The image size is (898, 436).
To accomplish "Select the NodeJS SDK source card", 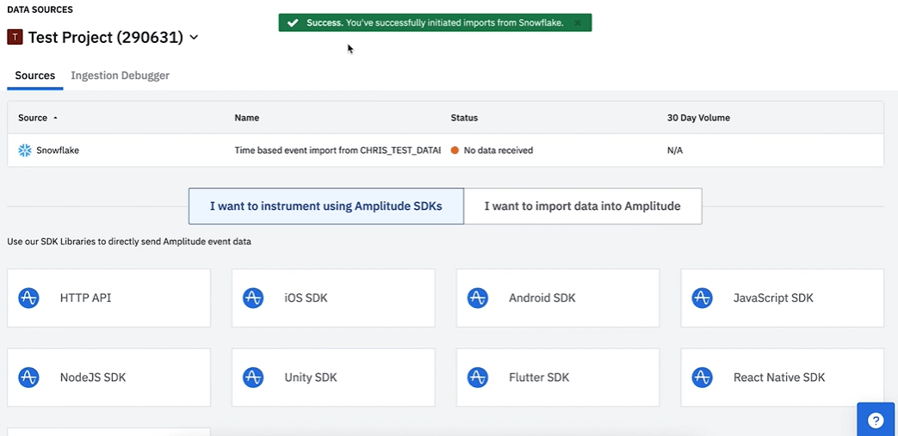I will pos(108,378).
